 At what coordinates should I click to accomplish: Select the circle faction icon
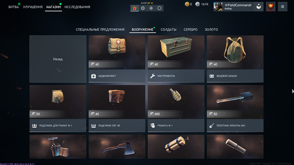[x=159, y=8]
